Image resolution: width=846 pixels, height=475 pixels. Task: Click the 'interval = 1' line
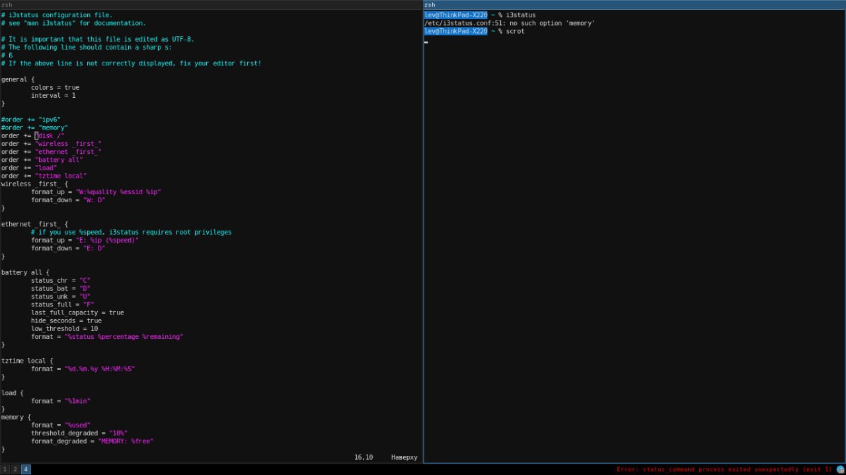[x=54, y=95]
